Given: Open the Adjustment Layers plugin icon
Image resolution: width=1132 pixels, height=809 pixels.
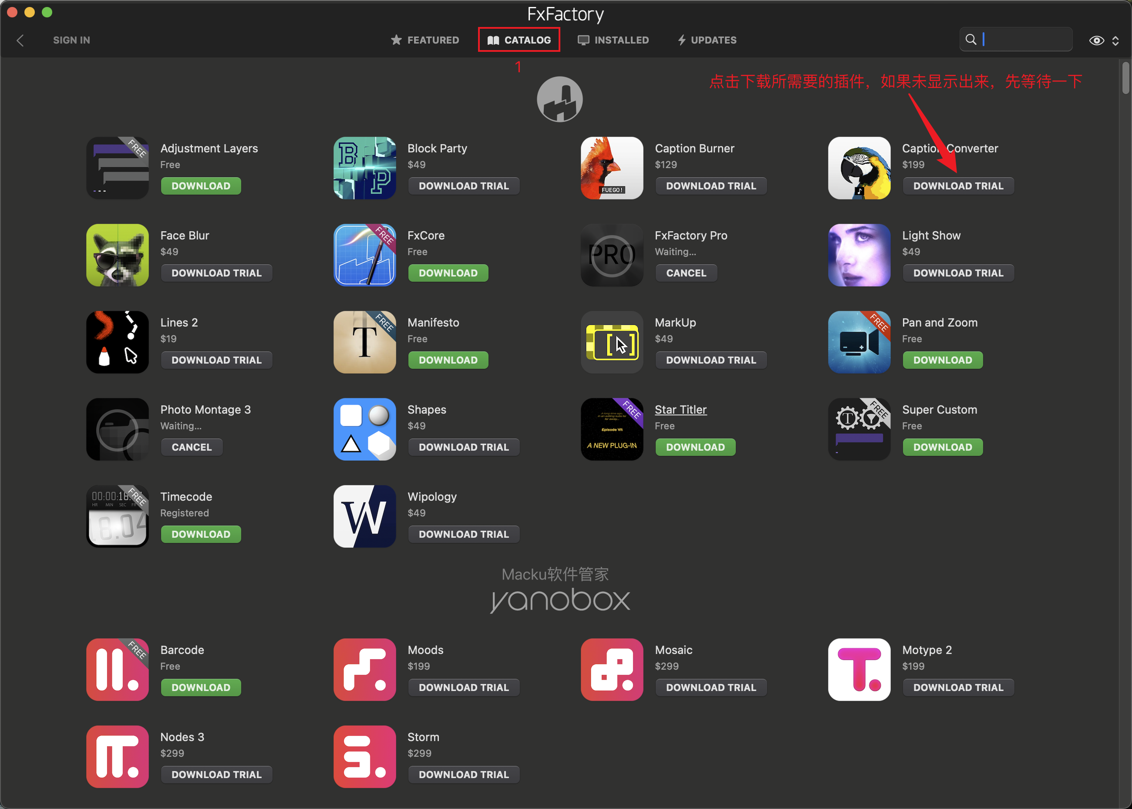Looking at the screenshot, I should click(x=118, y=169).
